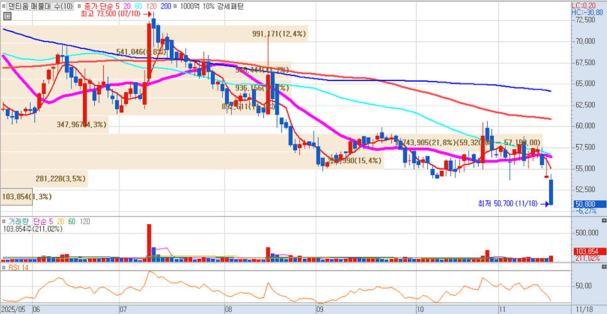Click the 281,228(3,5%) volume profile label

pyautogui.click(x=60, y=178)
